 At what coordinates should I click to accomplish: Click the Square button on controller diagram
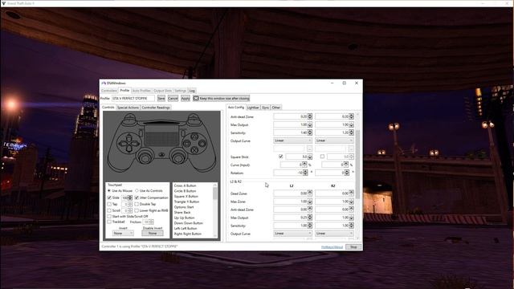pos(187,144)
